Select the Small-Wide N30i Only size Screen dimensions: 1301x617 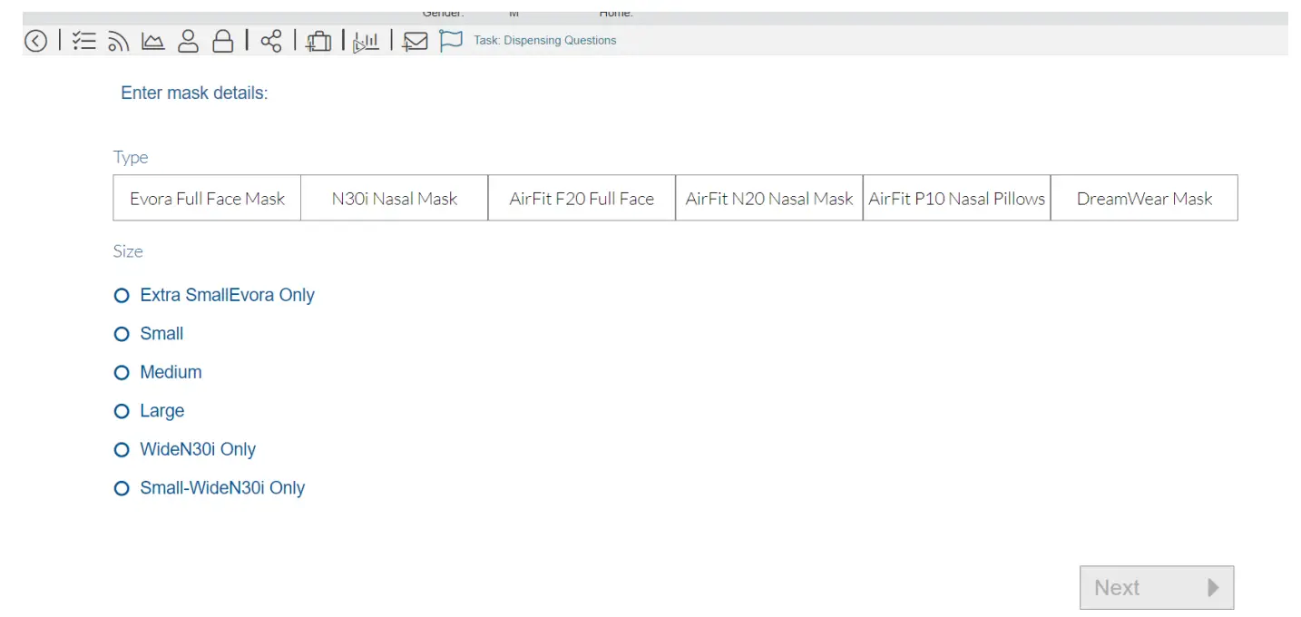122,489
